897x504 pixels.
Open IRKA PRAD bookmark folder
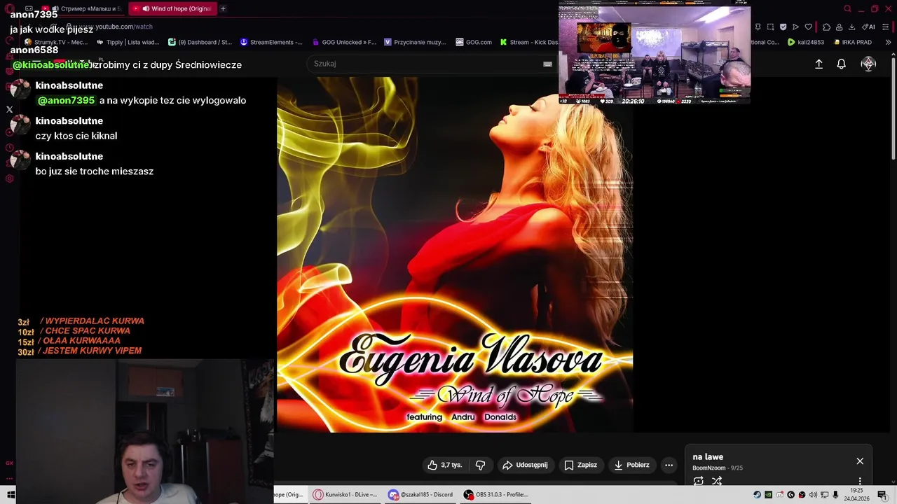[x=852, y=42]
